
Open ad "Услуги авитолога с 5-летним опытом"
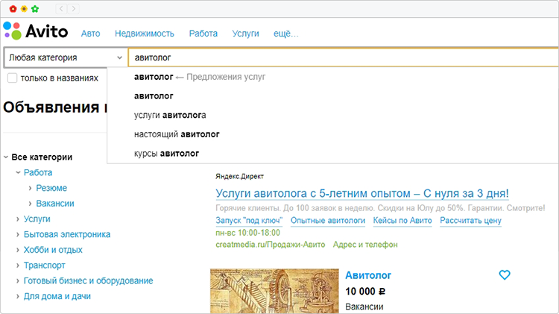[x=361, y=193]
